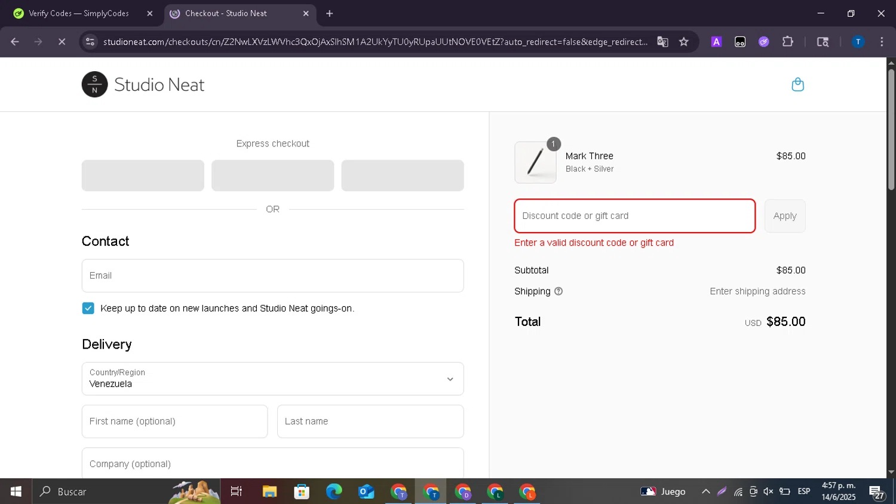Uncheck the keep up to date newsletter checkbox
The image size is (896, 504).
coord(88,308)
